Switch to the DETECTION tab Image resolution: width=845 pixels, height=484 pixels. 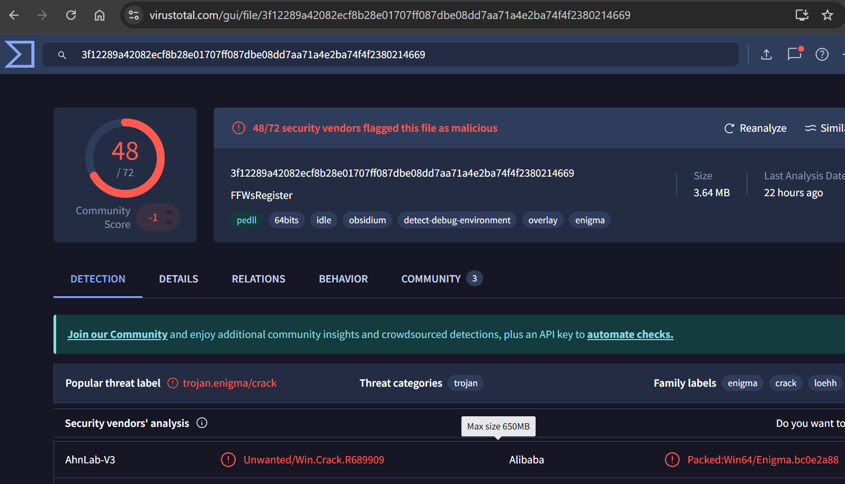pyautogui.click(x=98, y=279)
